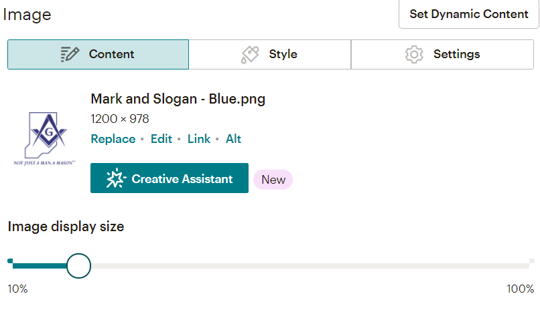Image resolution: width=540 pixels, height=314 pixels.
Task: Open the Settings tab
Action: tap(443, 54)
